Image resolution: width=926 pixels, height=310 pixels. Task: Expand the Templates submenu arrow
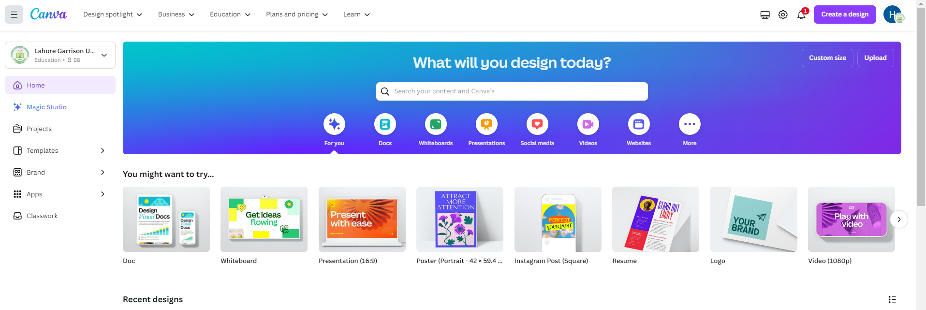click(103, 150)
